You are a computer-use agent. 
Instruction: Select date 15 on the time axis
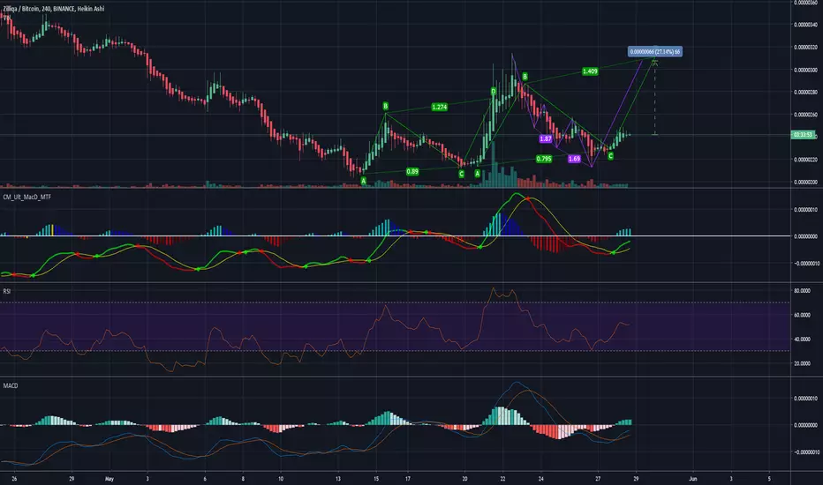click(x=376, y=479)
